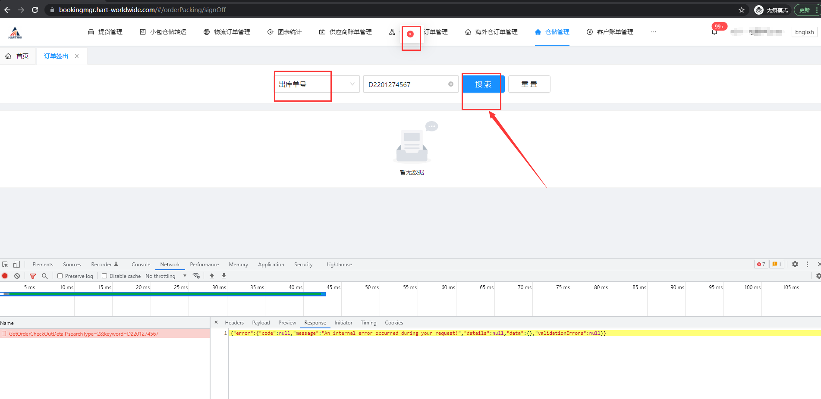Screen dimensions: 821x399
Task: Switch to the Console tab
Action: [141, 265]
